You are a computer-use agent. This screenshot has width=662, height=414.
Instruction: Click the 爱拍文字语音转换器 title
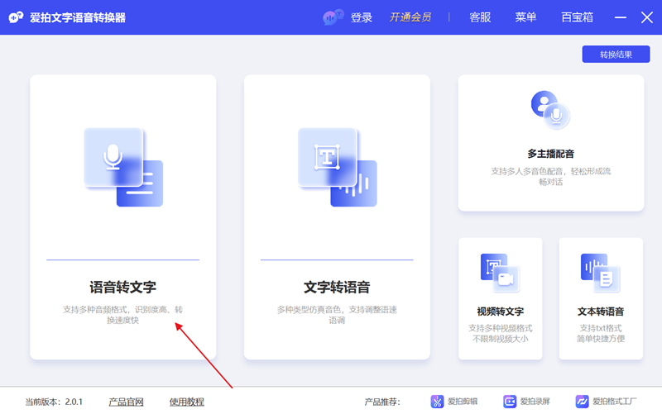pyautogui.click(x=78, y=17)
